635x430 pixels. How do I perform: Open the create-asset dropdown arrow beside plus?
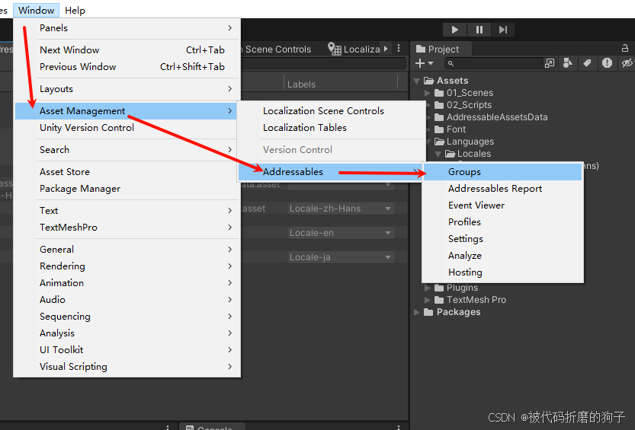pos(431,63)
